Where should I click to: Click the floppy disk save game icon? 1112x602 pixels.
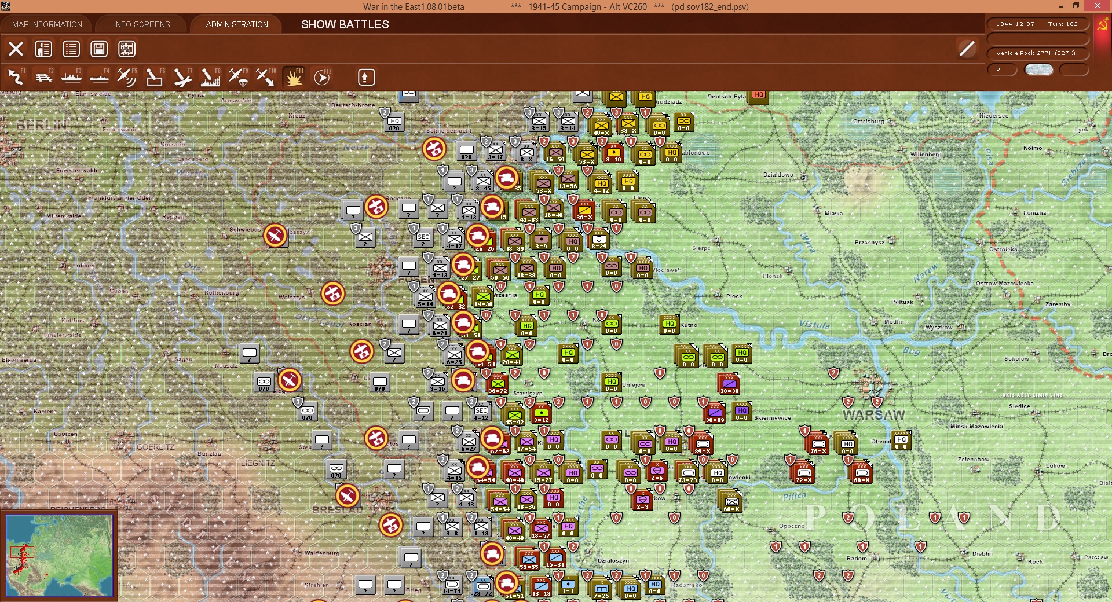pos(99,49)
